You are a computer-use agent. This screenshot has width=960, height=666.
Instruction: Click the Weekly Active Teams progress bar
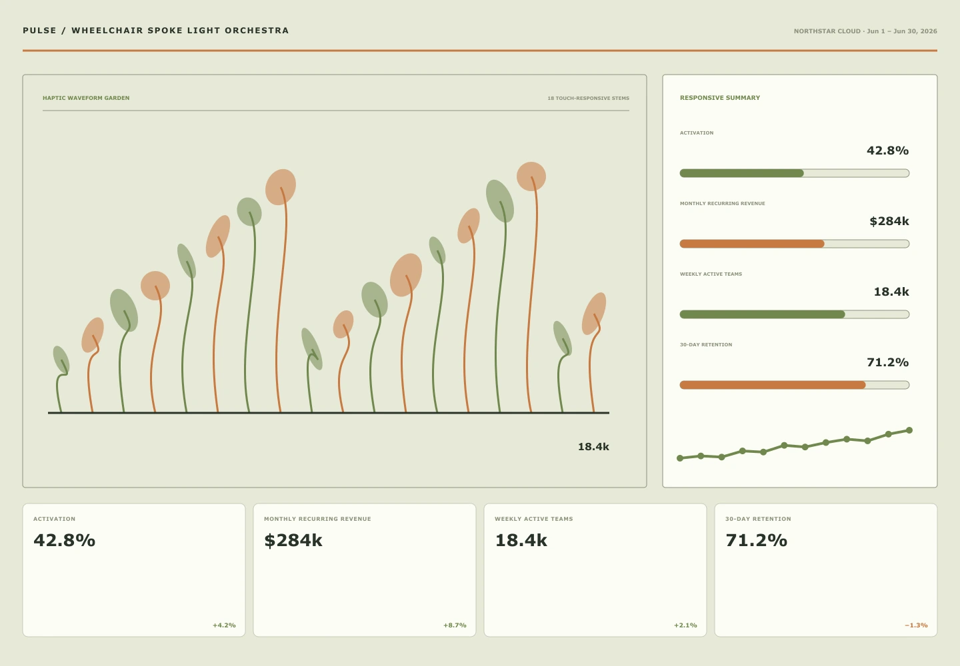pyautogui.click(x=795, y=314)
